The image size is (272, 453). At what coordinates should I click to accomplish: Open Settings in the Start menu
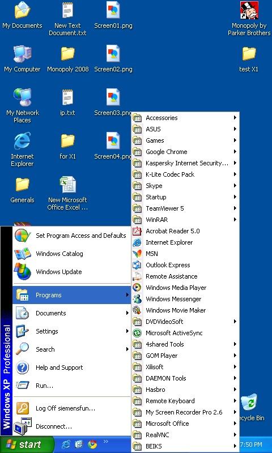[x=72, y=331]
